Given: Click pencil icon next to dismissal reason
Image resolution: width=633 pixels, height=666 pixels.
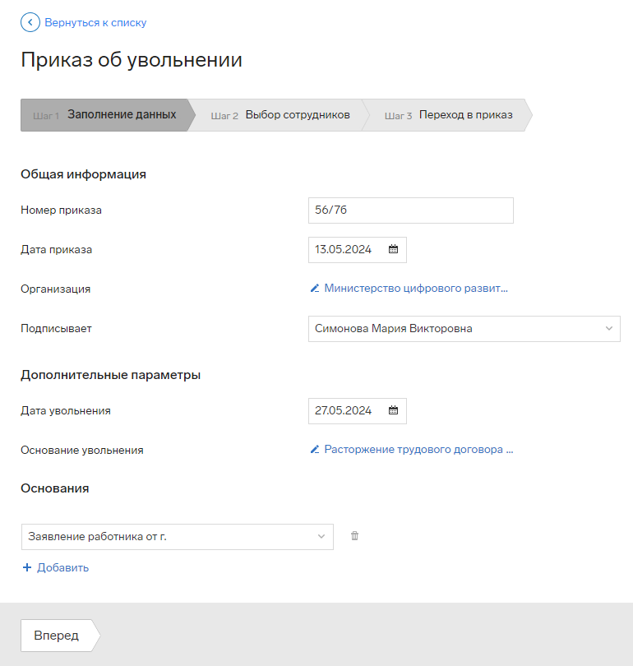Looking at the screenshot, I should pyautogui.click(x=315, y=450).
